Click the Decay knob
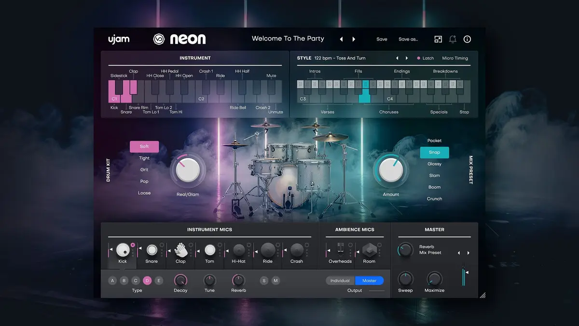This screenshot has height=326, width=579. coord(180,280)
